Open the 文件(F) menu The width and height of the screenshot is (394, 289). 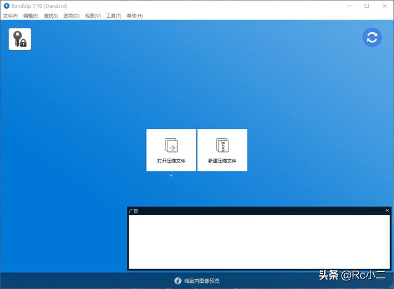(10, 15)
